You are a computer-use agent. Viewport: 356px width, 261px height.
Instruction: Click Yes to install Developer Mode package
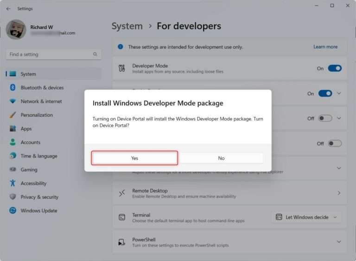coord(134,158)
